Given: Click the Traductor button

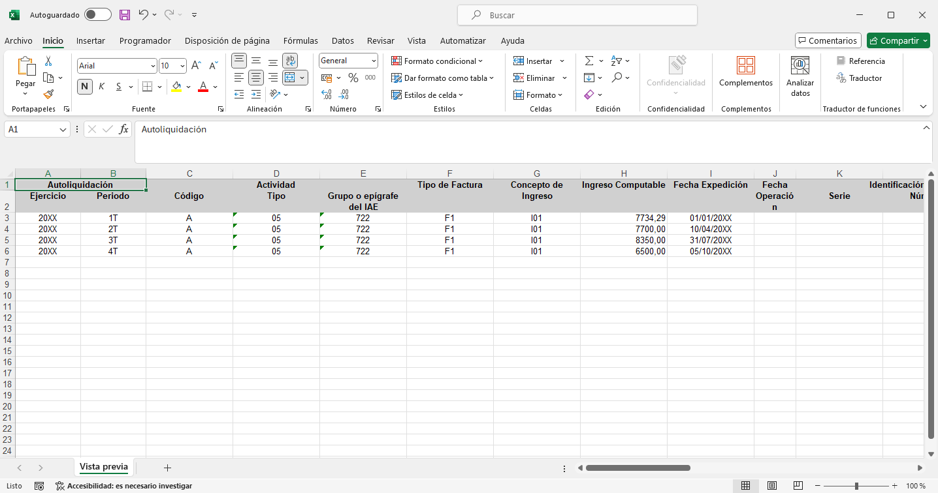Looking at the screenshot, I should pos(859,78).
